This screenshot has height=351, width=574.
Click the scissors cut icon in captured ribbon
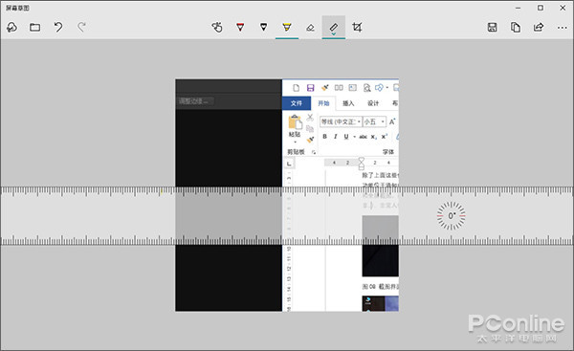click(x=310, y=118)
